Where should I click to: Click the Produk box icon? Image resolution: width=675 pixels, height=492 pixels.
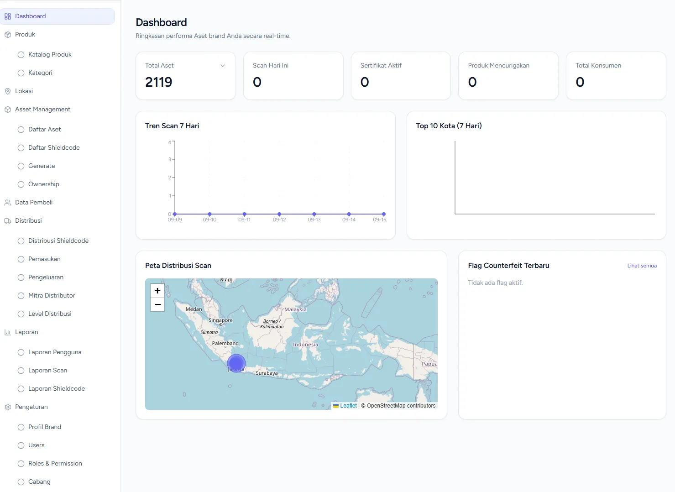(8, 35)
